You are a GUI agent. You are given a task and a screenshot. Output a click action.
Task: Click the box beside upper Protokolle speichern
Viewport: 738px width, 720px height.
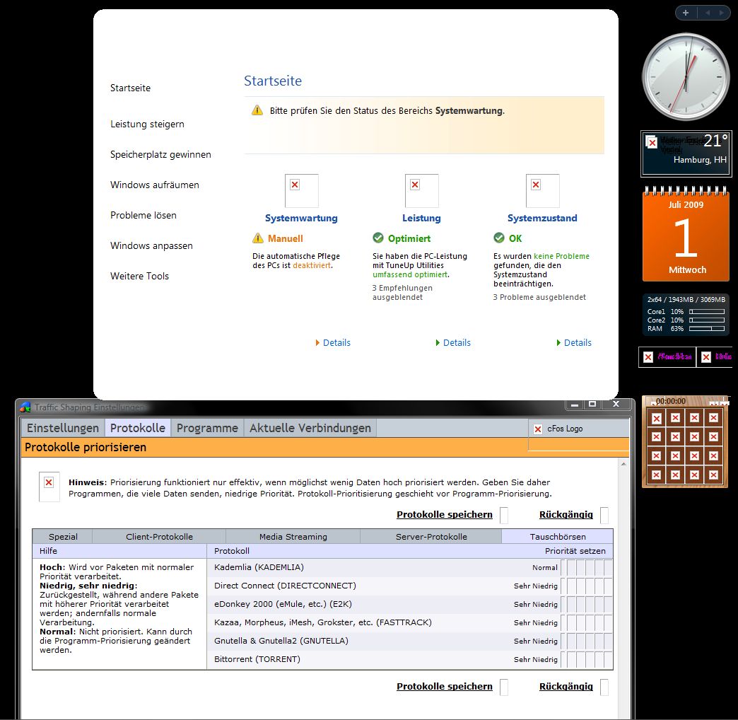point(503,515)
